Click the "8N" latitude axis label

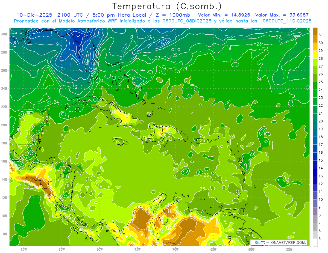[x=5, y=234]
